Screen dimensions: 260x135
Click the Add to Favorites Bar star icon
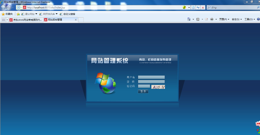[18, 14]
